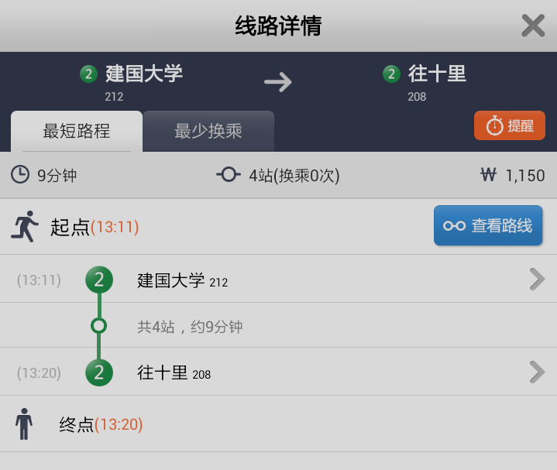This screenshot has width=557, height=470.
Task: Click the clock icon next to 9分钟
Action: (x=20, y=175)
